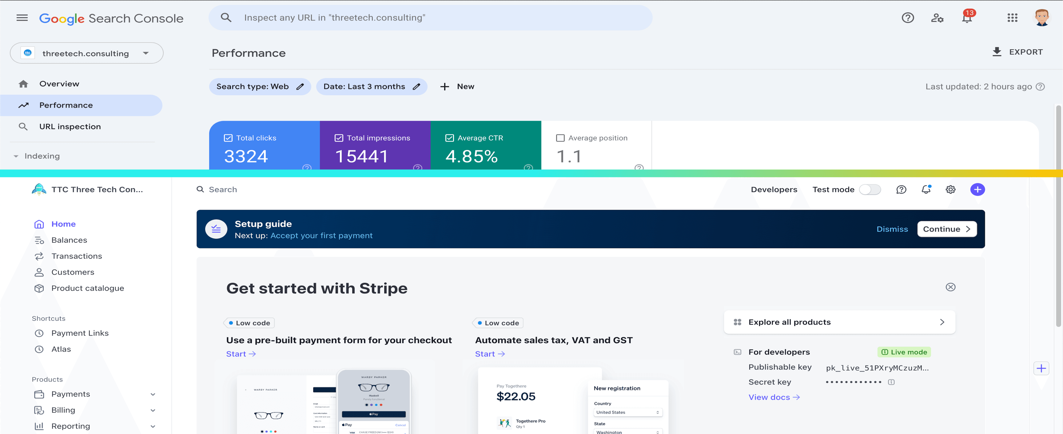This screenshot has width=1063, height=434.
Task: Open the Developers link
Action: click(774, 189)
